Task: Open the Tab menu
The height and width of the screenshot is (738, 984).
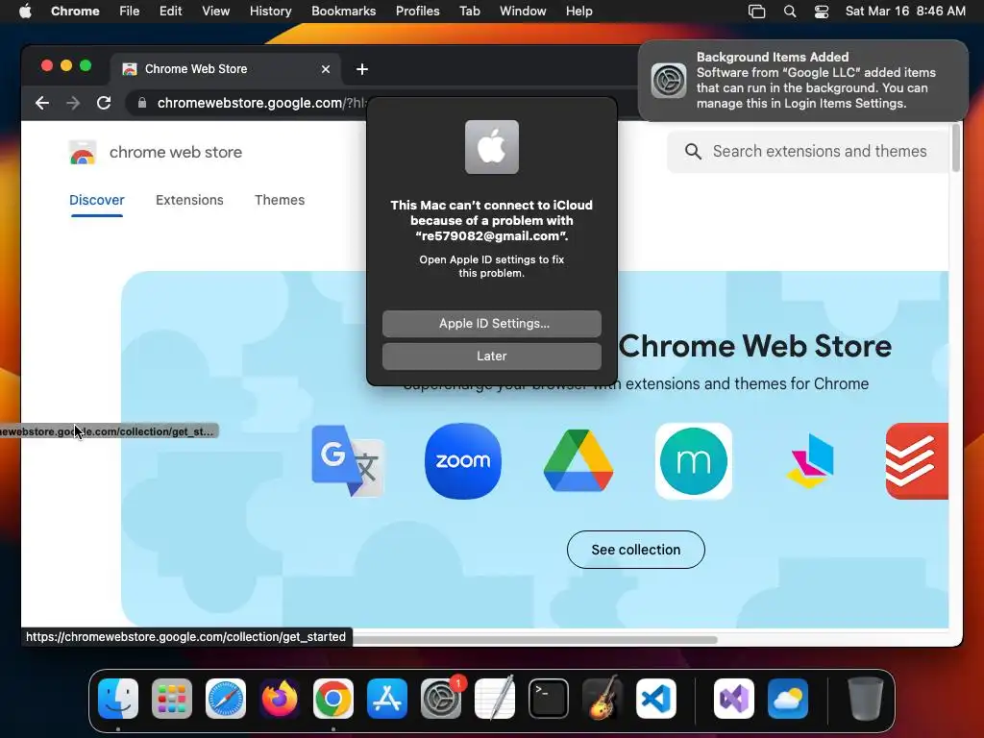Action: point(469,11)
